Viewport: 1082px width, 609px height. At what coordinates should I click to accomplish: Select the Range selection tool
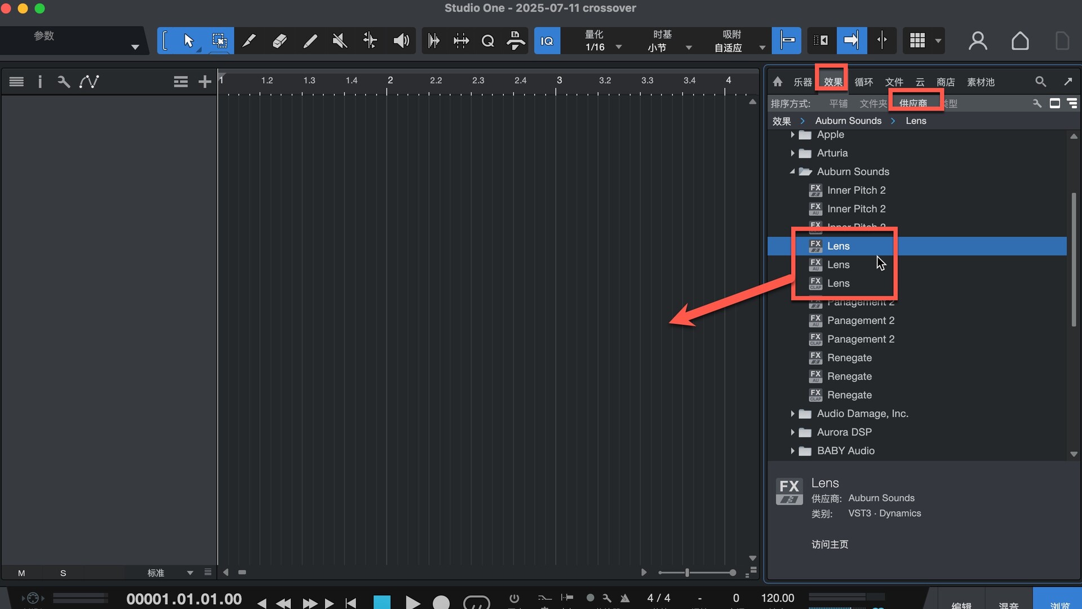[x=219, y=41]
